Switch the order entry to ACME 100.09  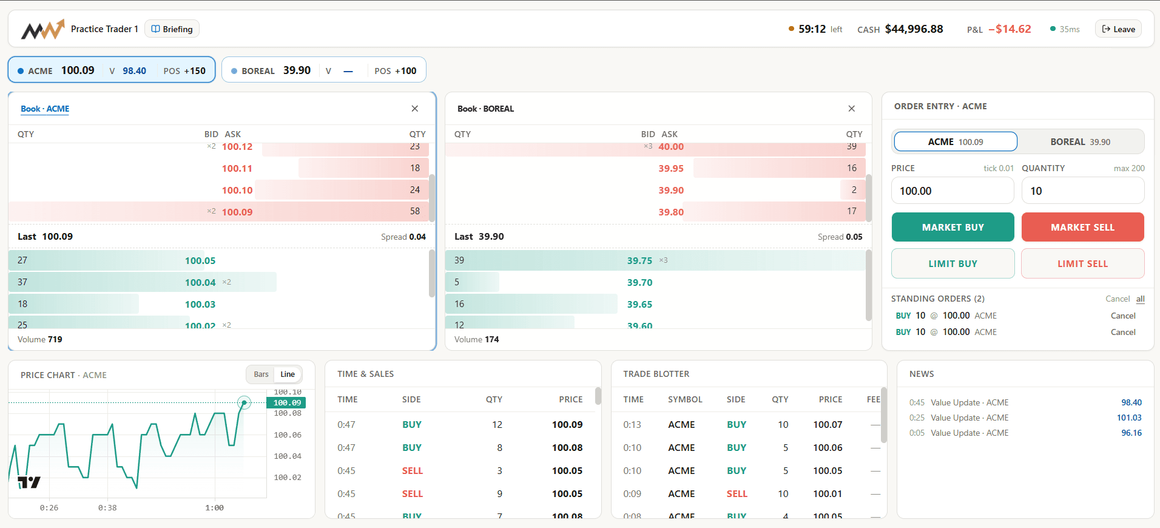[x=956, y=141]
